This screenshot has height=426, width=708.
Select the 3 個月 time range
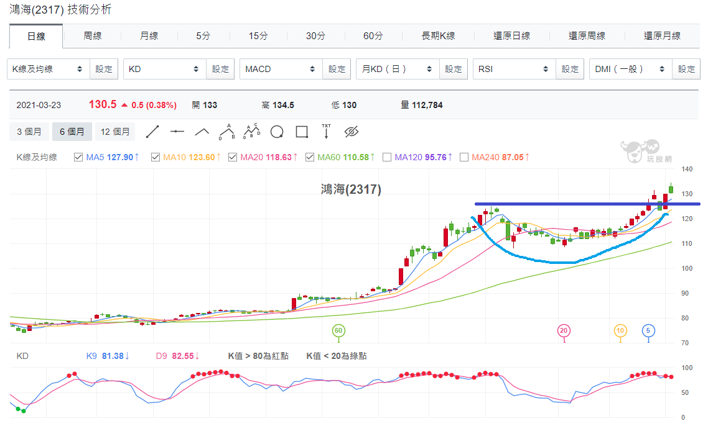pos(29,132)
